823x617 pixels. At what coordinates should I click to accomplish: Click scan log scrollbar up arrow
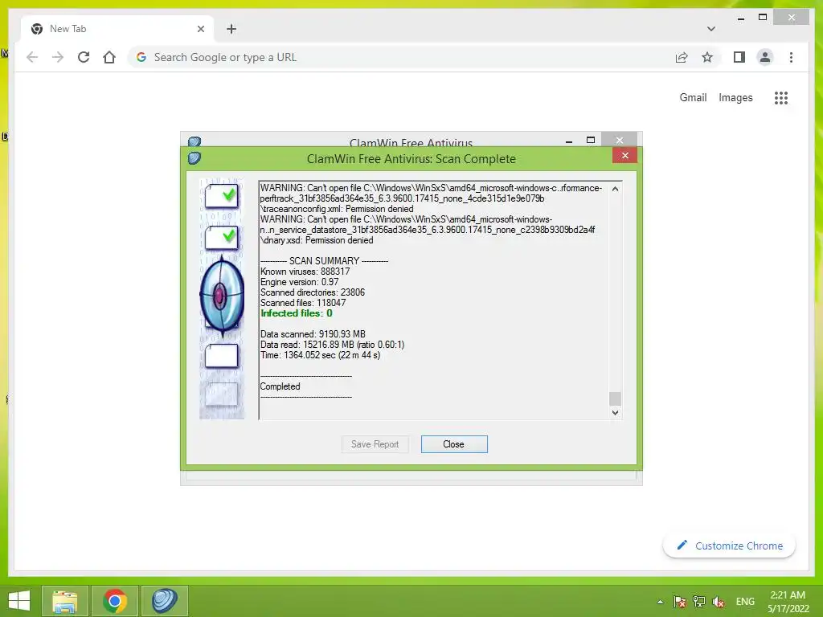[x=615, y=189]
